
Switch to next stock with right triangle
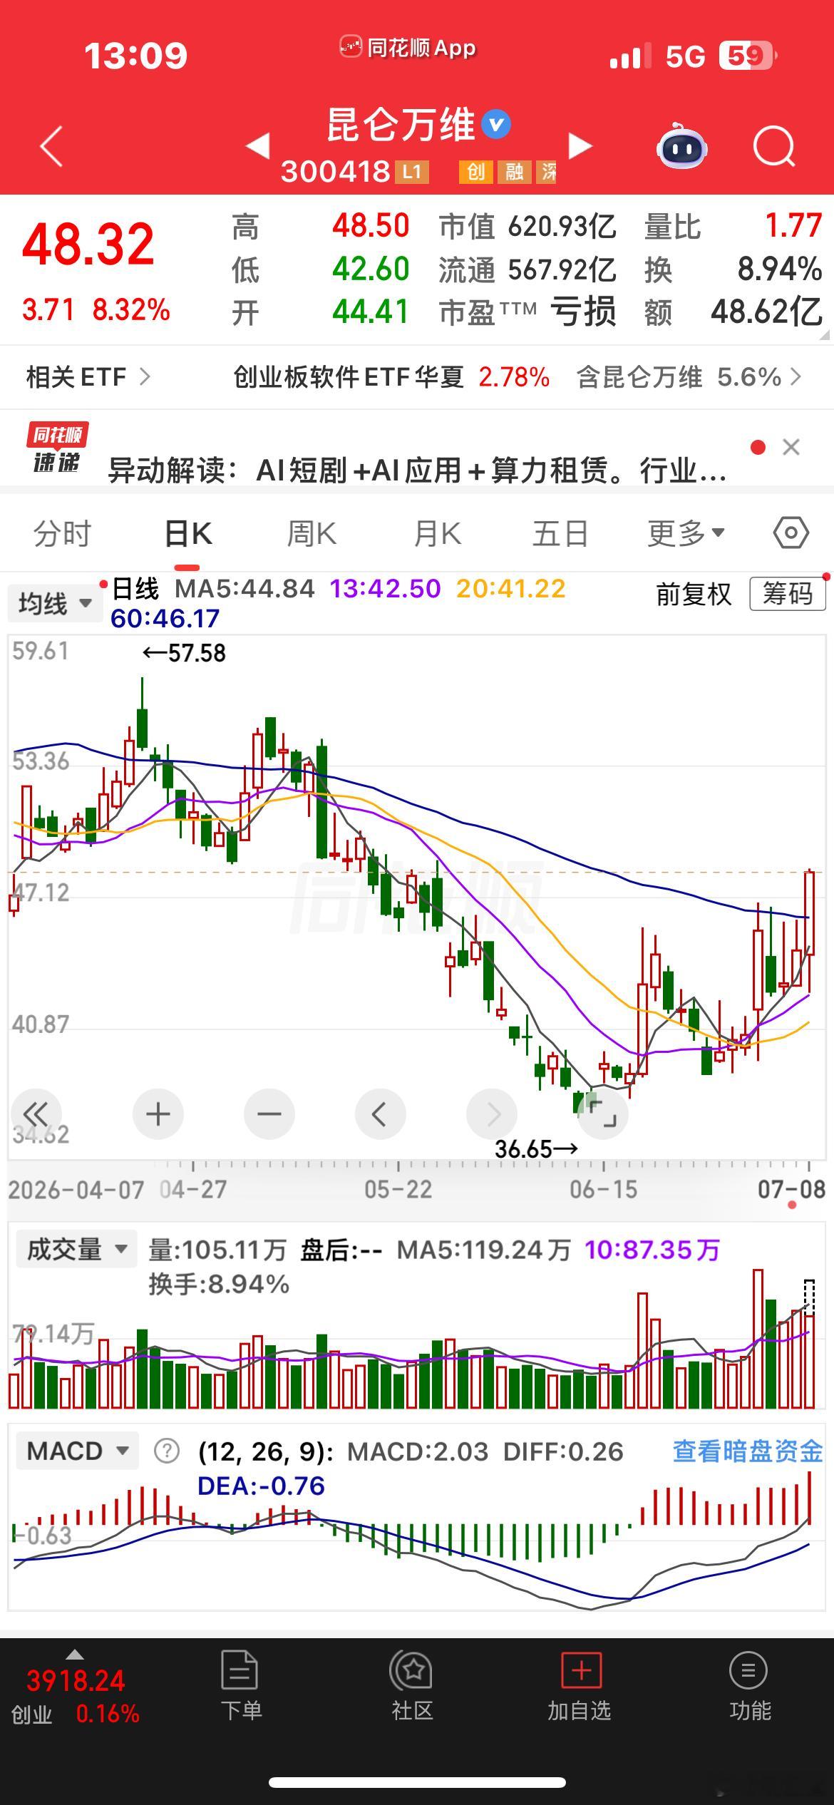580,146
